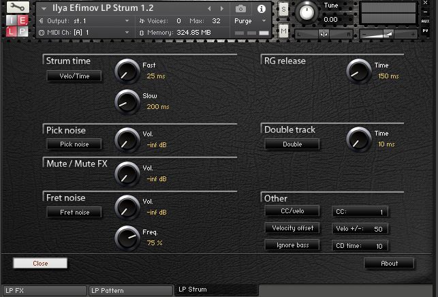438x297 pixels.
Task: Click the 10 ms double track value
Action: click(386, 144)
